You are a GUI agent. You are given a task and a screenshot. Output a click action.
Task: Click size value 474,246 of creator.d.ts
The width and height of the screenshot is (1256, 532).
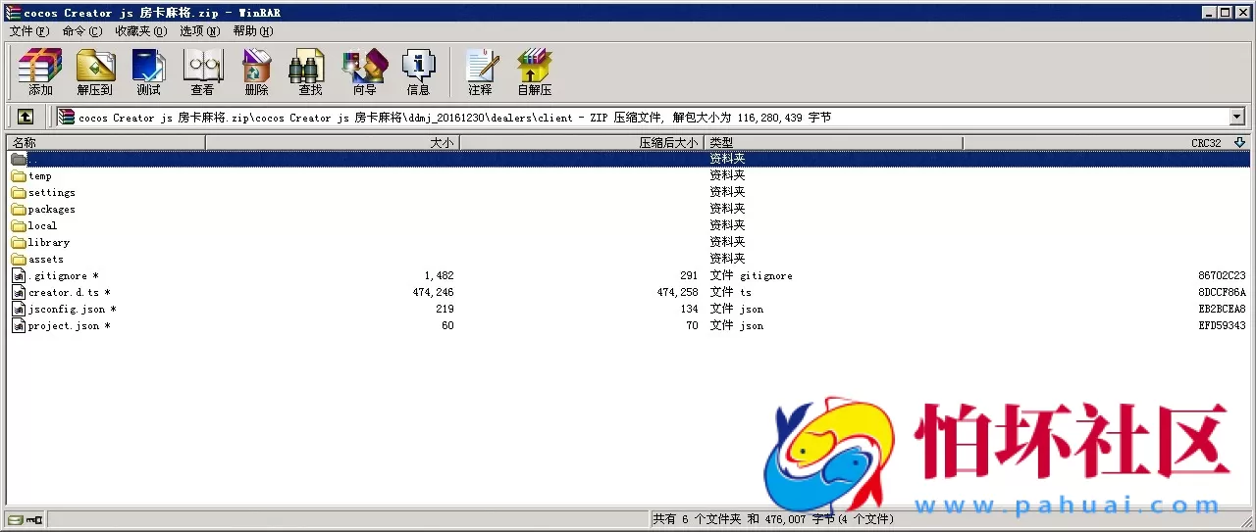(x=433, y=293)
